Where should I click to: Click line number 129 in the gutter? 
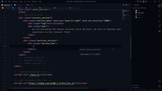(x=5, y=46)
